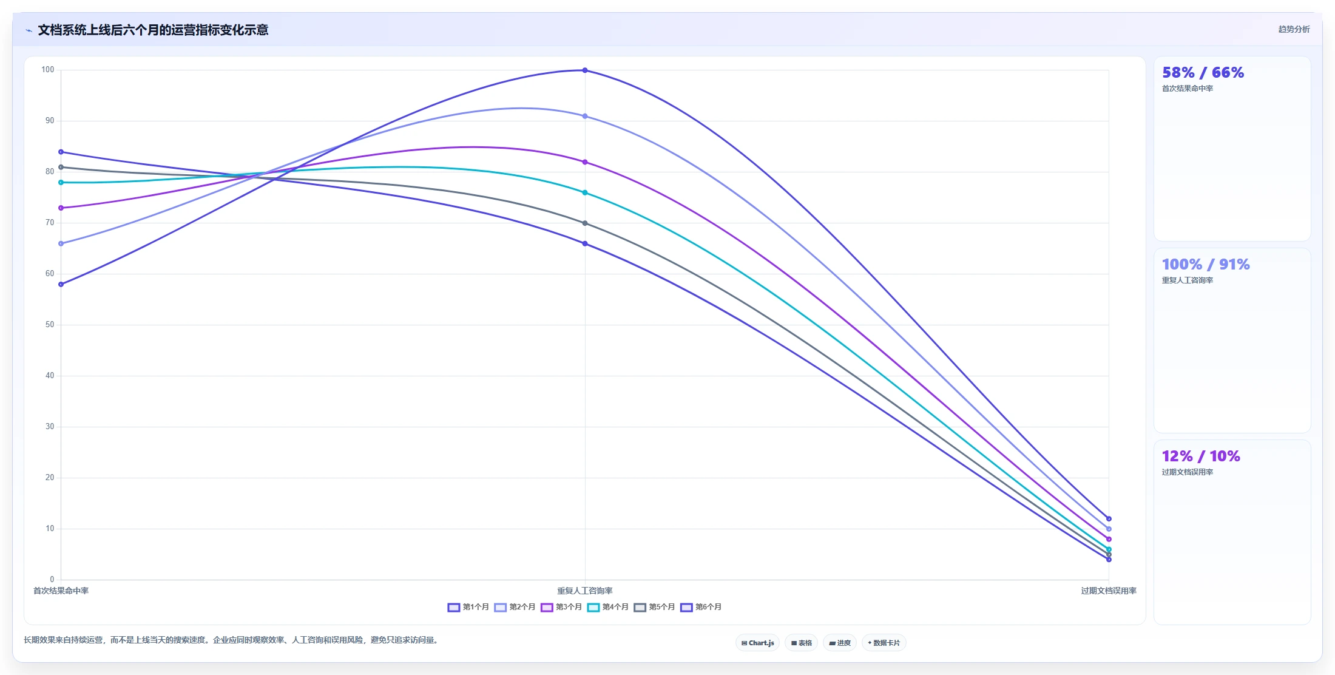The width and height of the screenshot is (1335, 675).
Task: Toggle the 第3个月 legend series
Action: click(561, 607)
